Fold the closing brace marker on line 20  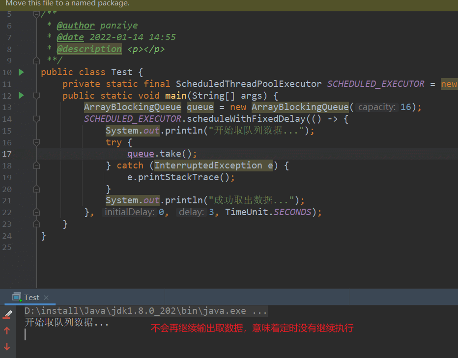[36, 189]
